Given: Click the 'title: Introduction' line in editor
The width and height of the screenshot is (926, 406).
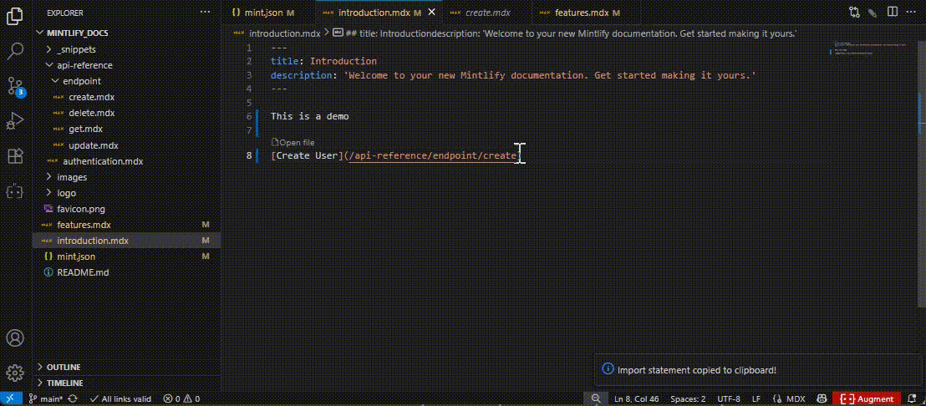Looking at the screenshot, I should click(323, 61).
